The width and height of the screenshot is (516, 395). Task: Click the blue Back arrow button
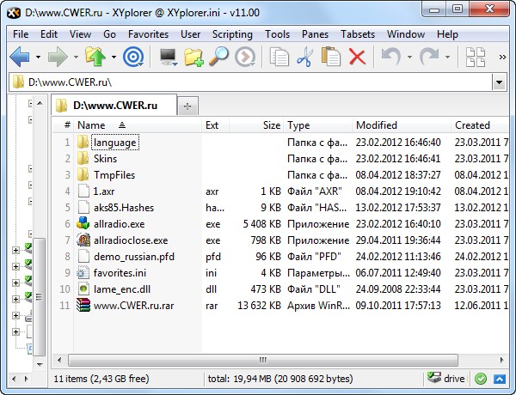tap(19, 58)
